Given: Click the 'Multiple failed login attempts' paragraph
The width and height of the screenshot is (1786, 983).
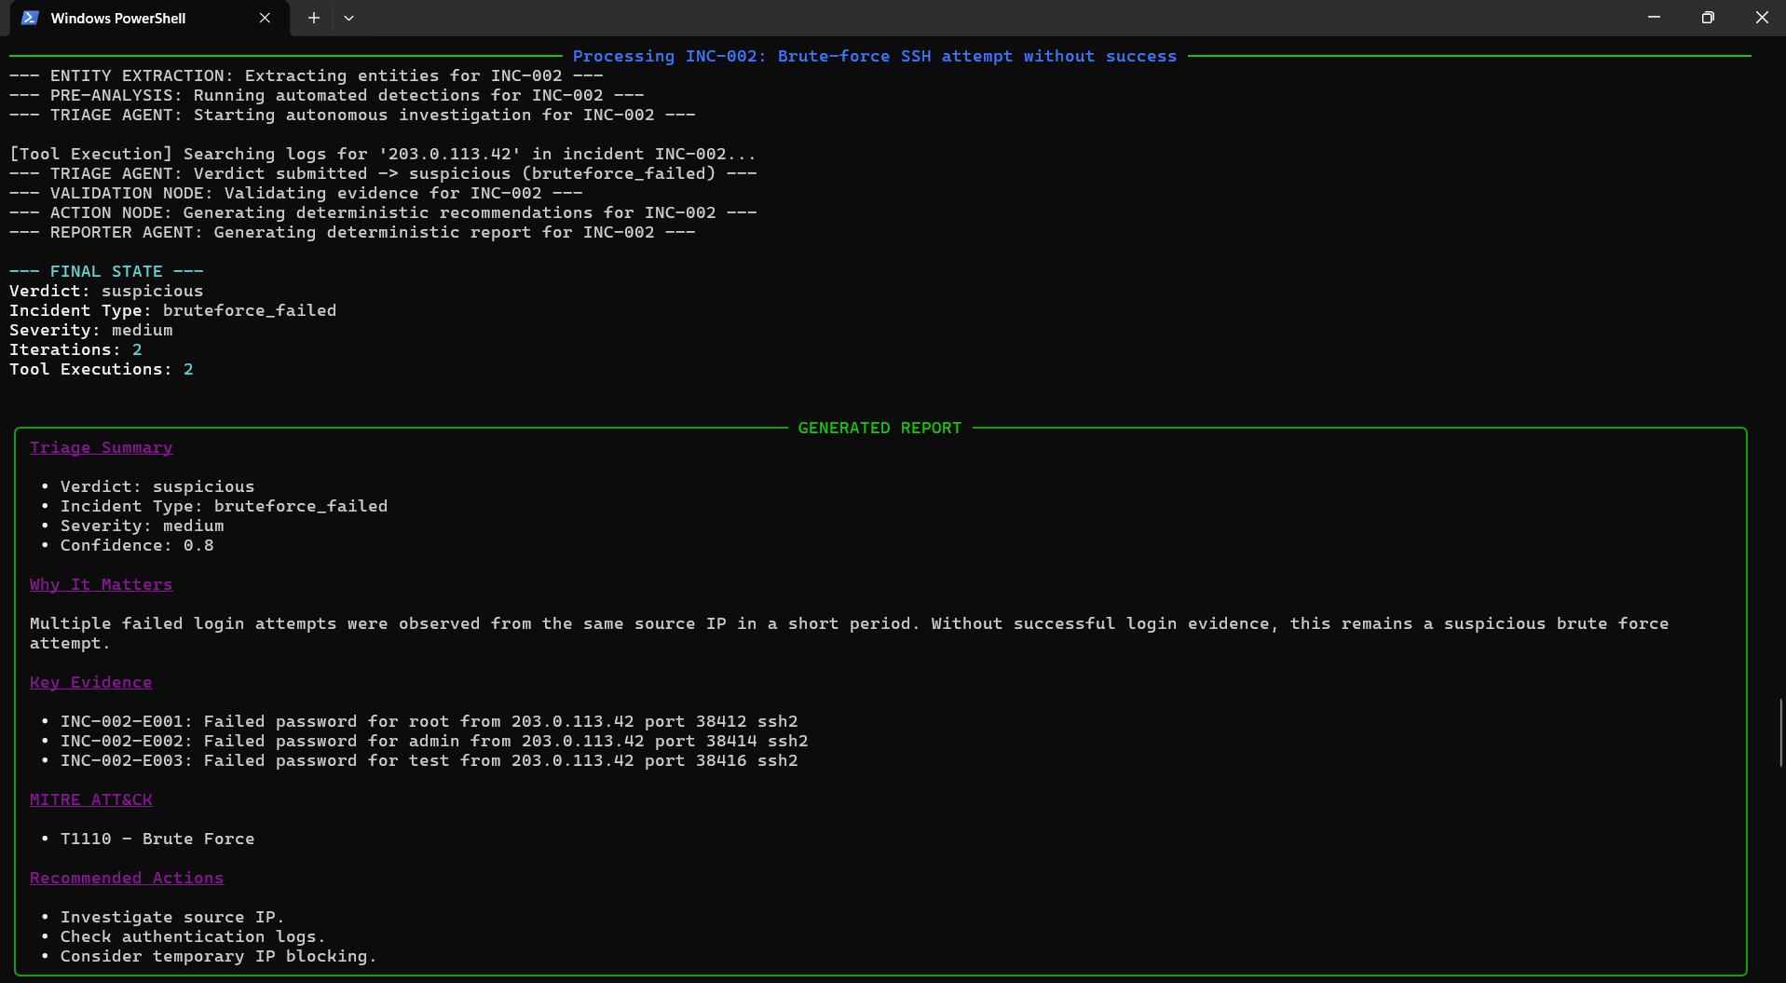Looking at the screenshot, I should pyautogui.click(x=849, y=634).
